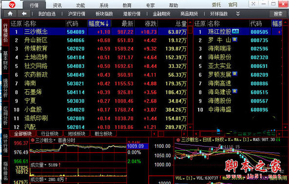
Task: Click left table horizontal scroll right arrow
Action: tap(184, 134)
